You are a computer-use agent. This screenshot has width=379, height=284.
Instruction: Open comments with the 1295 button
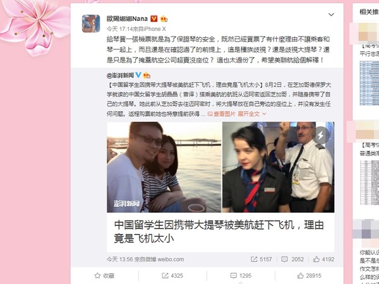(x=241, y=276)
